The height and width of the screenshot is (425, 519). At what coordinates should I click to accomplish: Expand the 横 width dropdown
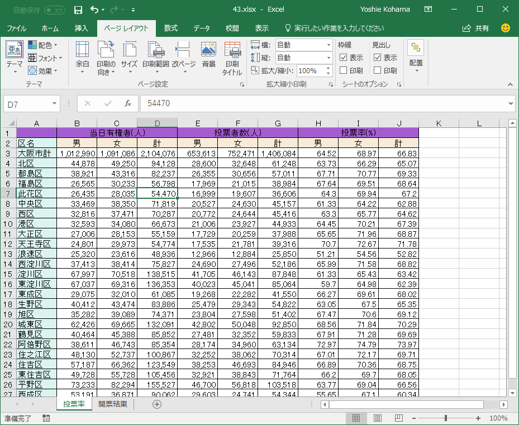click(328, 45)
